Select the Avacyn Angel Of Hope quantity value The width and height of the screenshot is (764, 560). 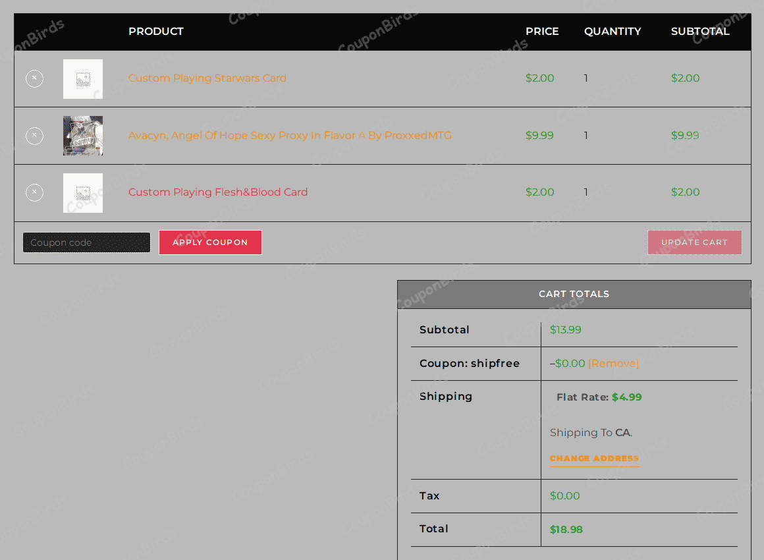coord(586,136)
